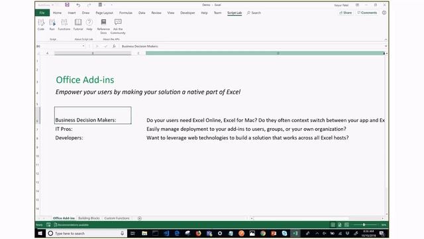Open Firefox from the taskbar
Image resolution: width=424 pixels, height=239 pixels.
199,233
